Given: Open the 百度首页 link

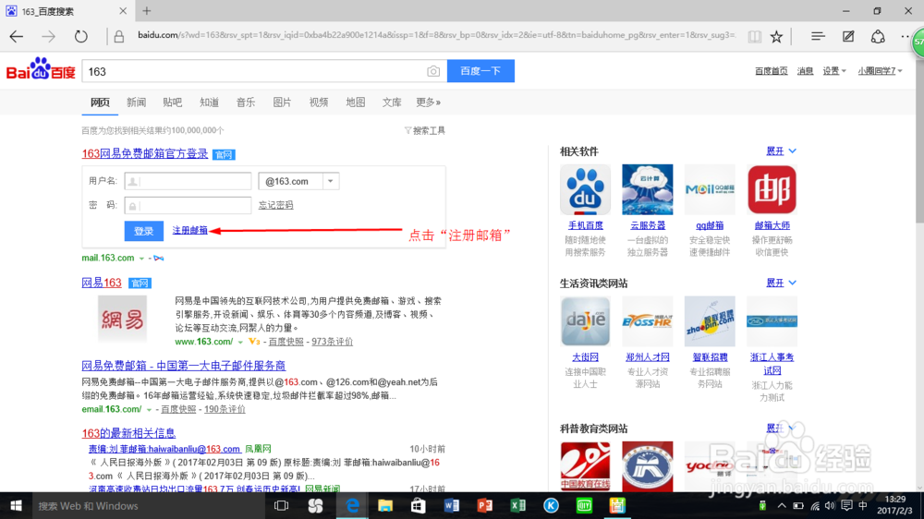Looking at the screenshot, I should [x=772, y=71].
